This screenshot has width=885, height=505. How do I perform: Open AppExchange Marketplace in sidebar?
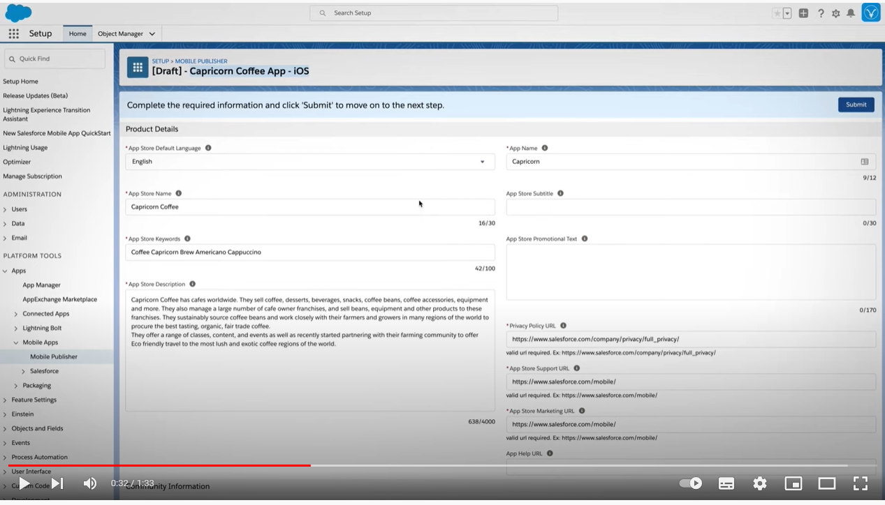pos(60,299)
